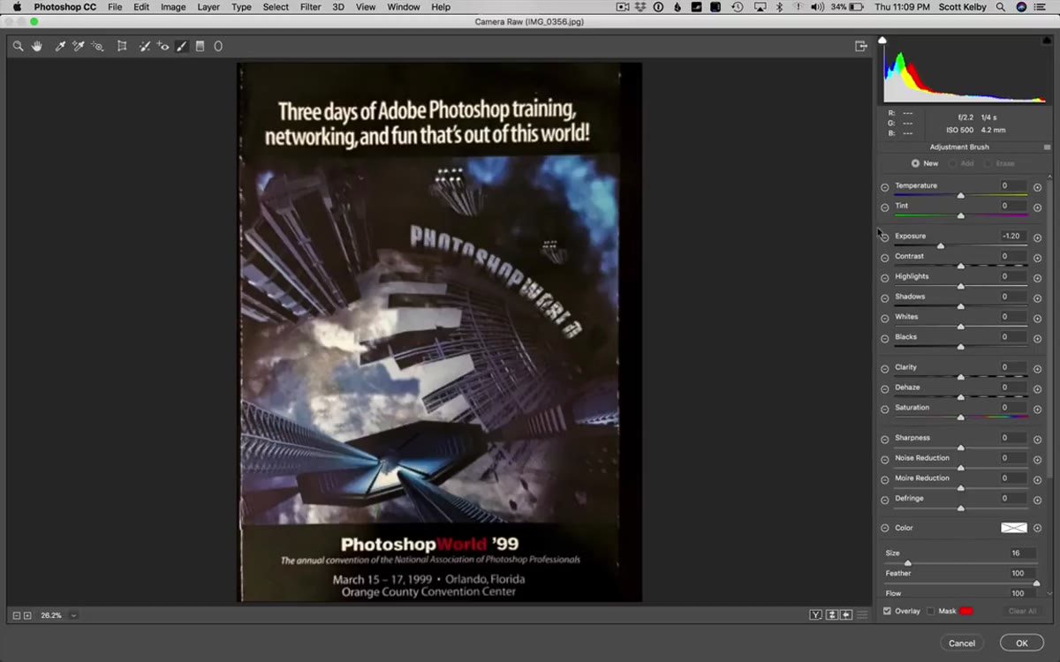This screenshot has width=1060, height=662.
Task: Click the brush Size slider
Action: point(961,563)
